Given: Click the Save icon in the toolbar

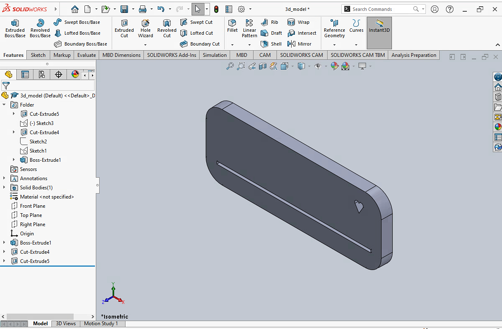Looking at the screenshot, I should 124,9.
